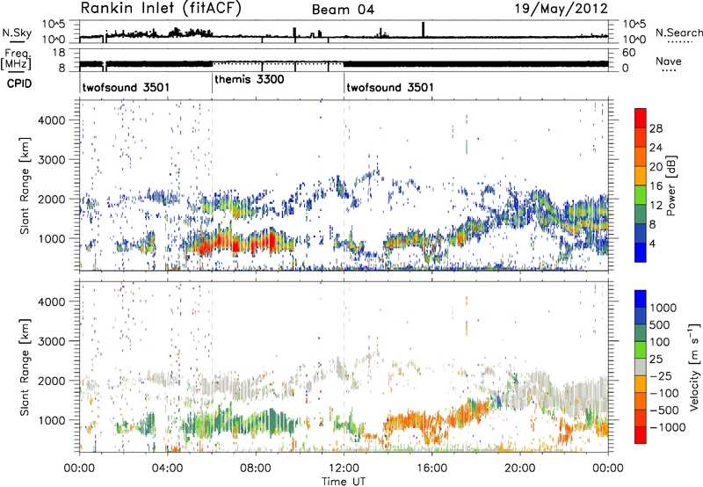The width and height of the screenshot is (703, 487).
Task: Click the "twofsound 3501" label starting at 00:00
Action: [126, 87]
